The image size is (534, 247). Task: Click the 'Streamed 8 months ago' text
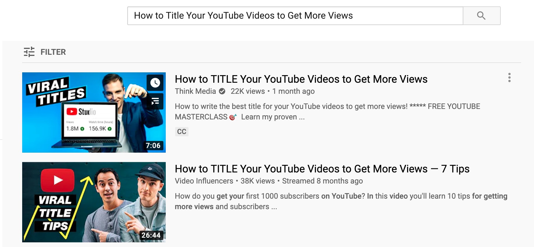point(322,181)
